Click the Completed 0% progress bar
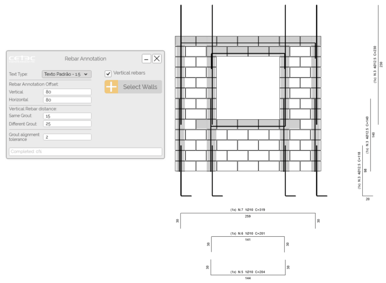386x283 pixels. point(85,151)
